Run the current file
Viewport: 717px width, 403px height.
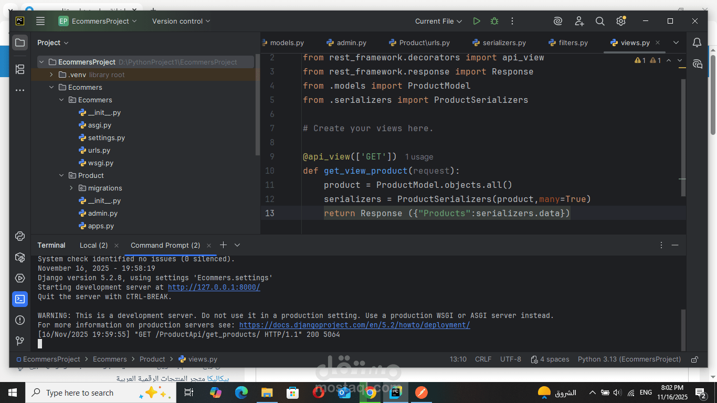click(477, 21)
